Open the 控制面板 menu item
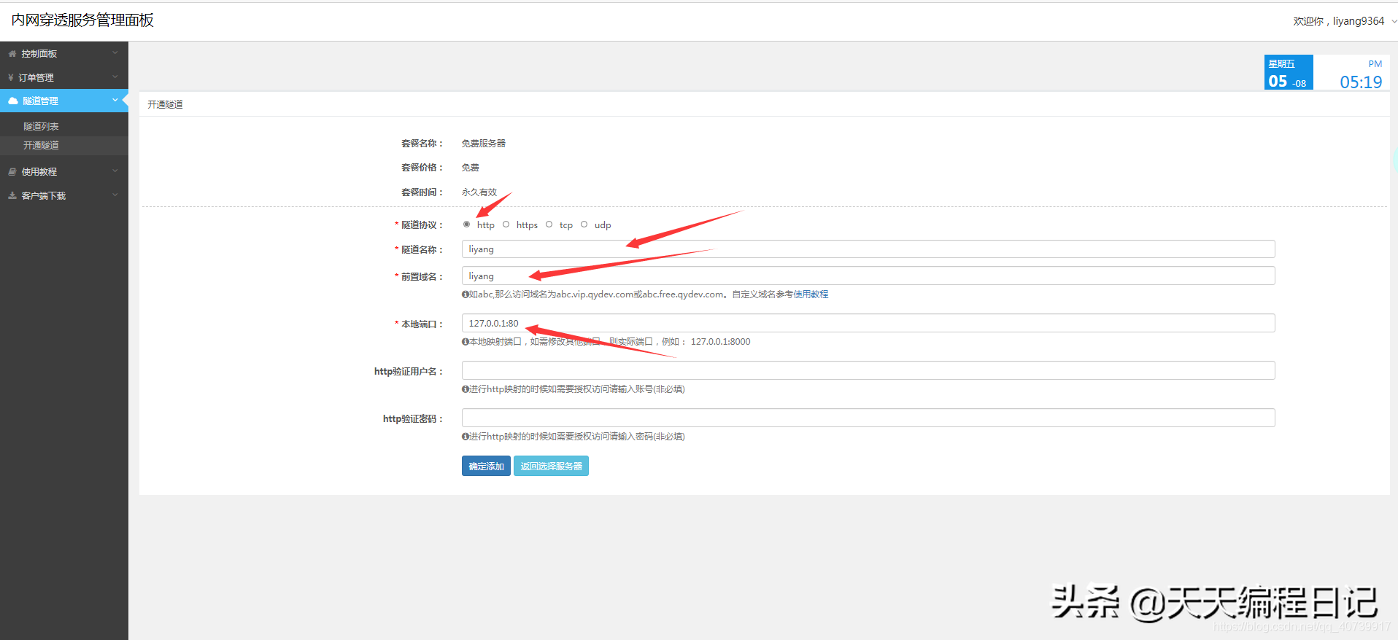Viewport: 1398px width, 640px height. tap(64, 54)
